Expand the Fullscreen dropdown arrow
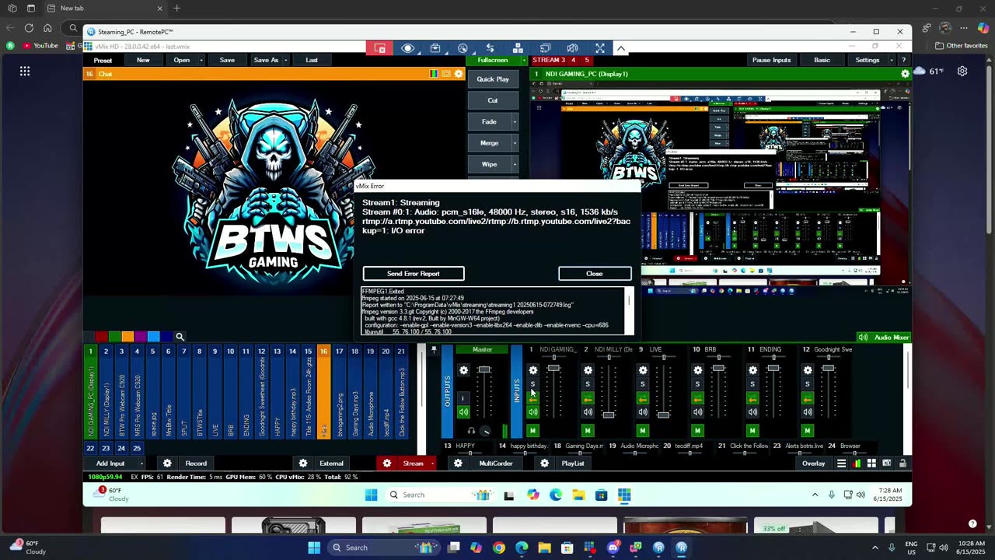 [524, 60]
